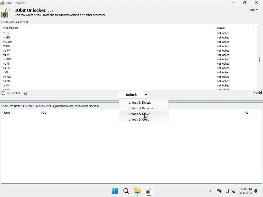Sort by Status column header

234,28
